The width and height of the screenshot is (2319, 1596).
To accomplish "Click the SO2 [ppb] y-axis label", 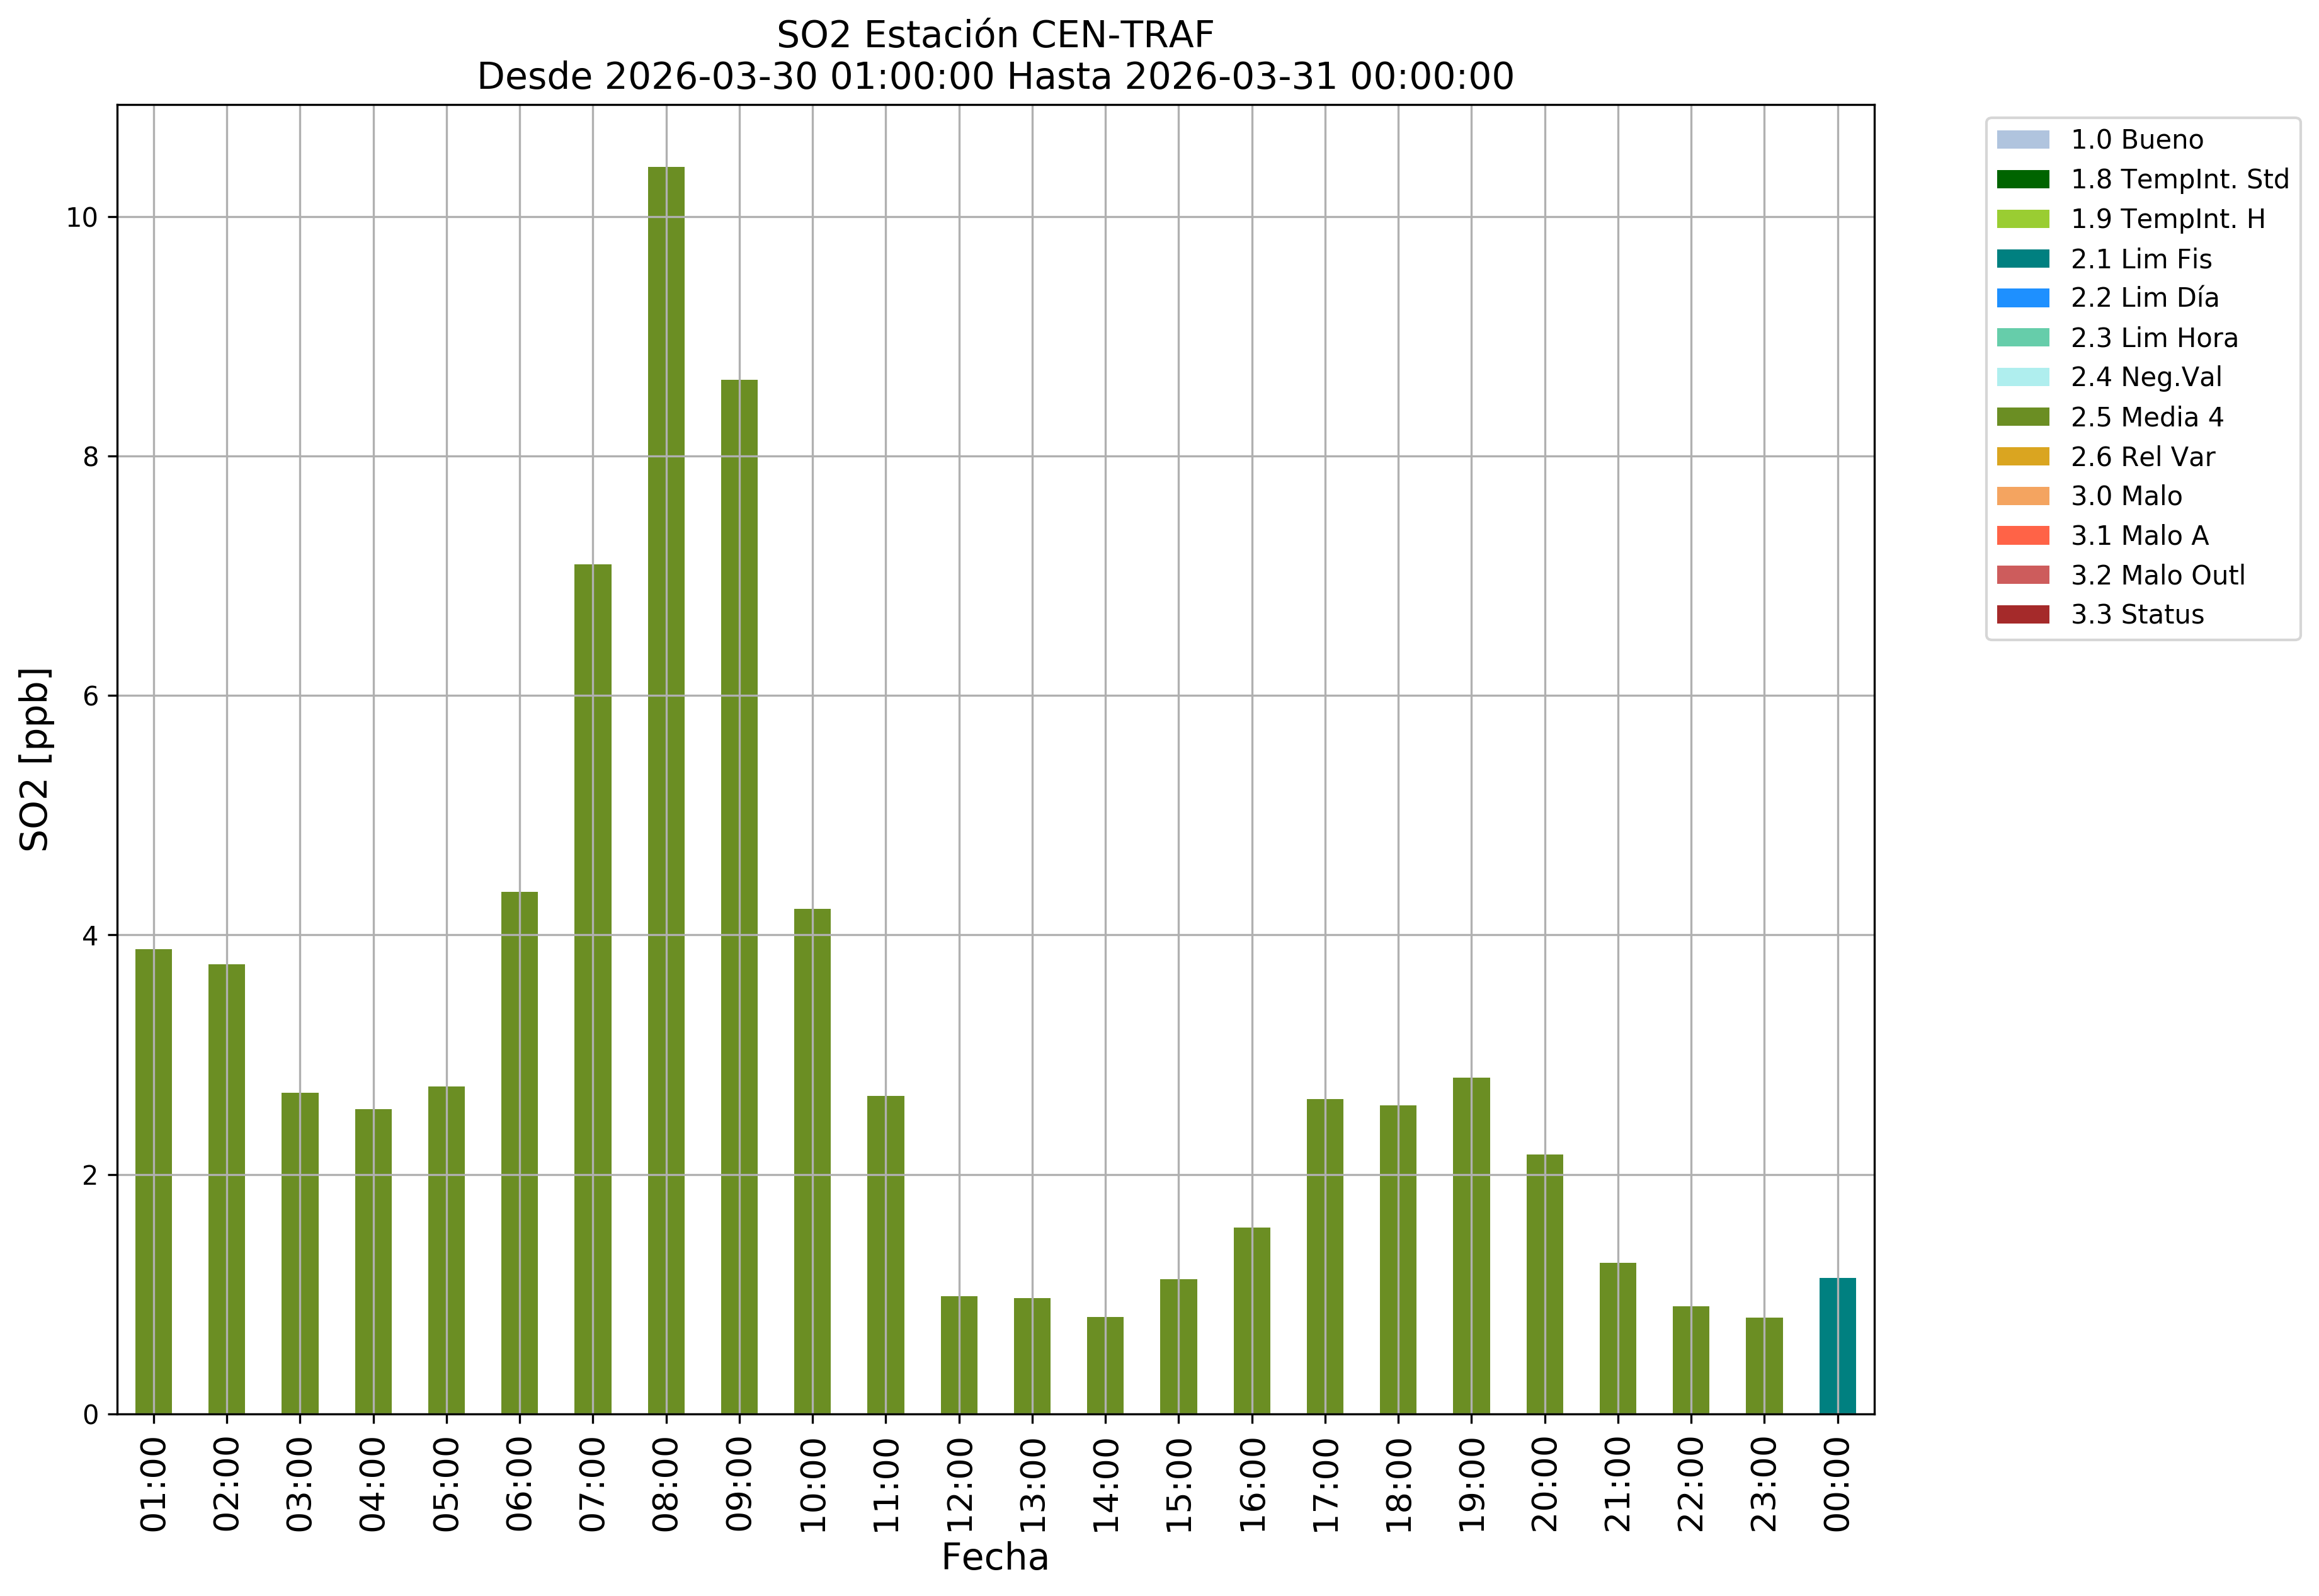I will coord(35,759).
